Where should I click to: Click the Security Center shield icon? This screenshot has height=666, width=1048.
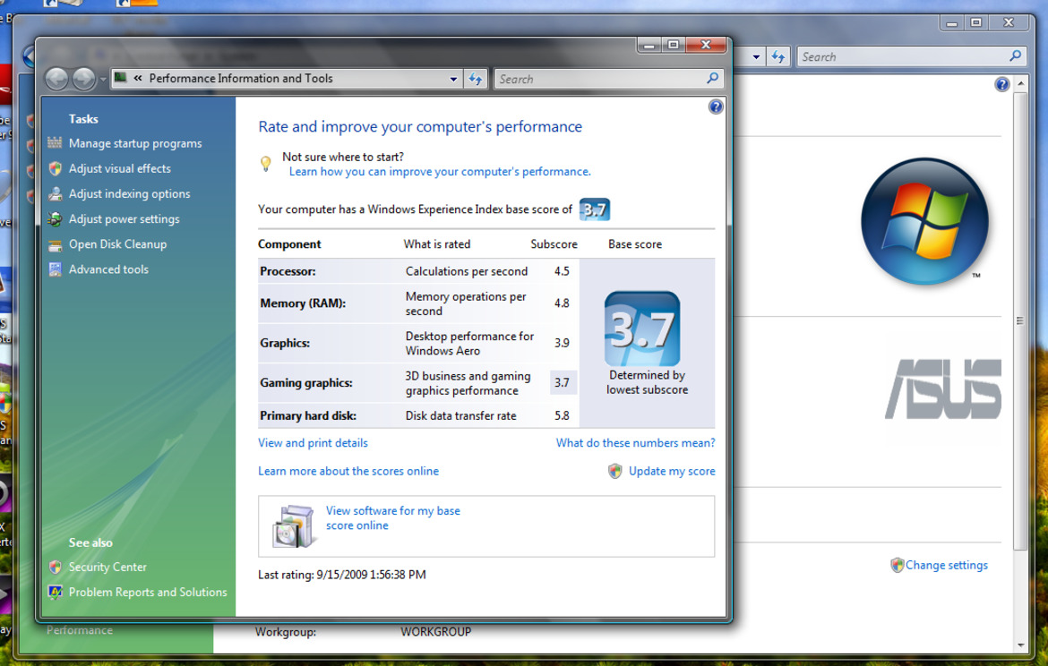point(55,568)
